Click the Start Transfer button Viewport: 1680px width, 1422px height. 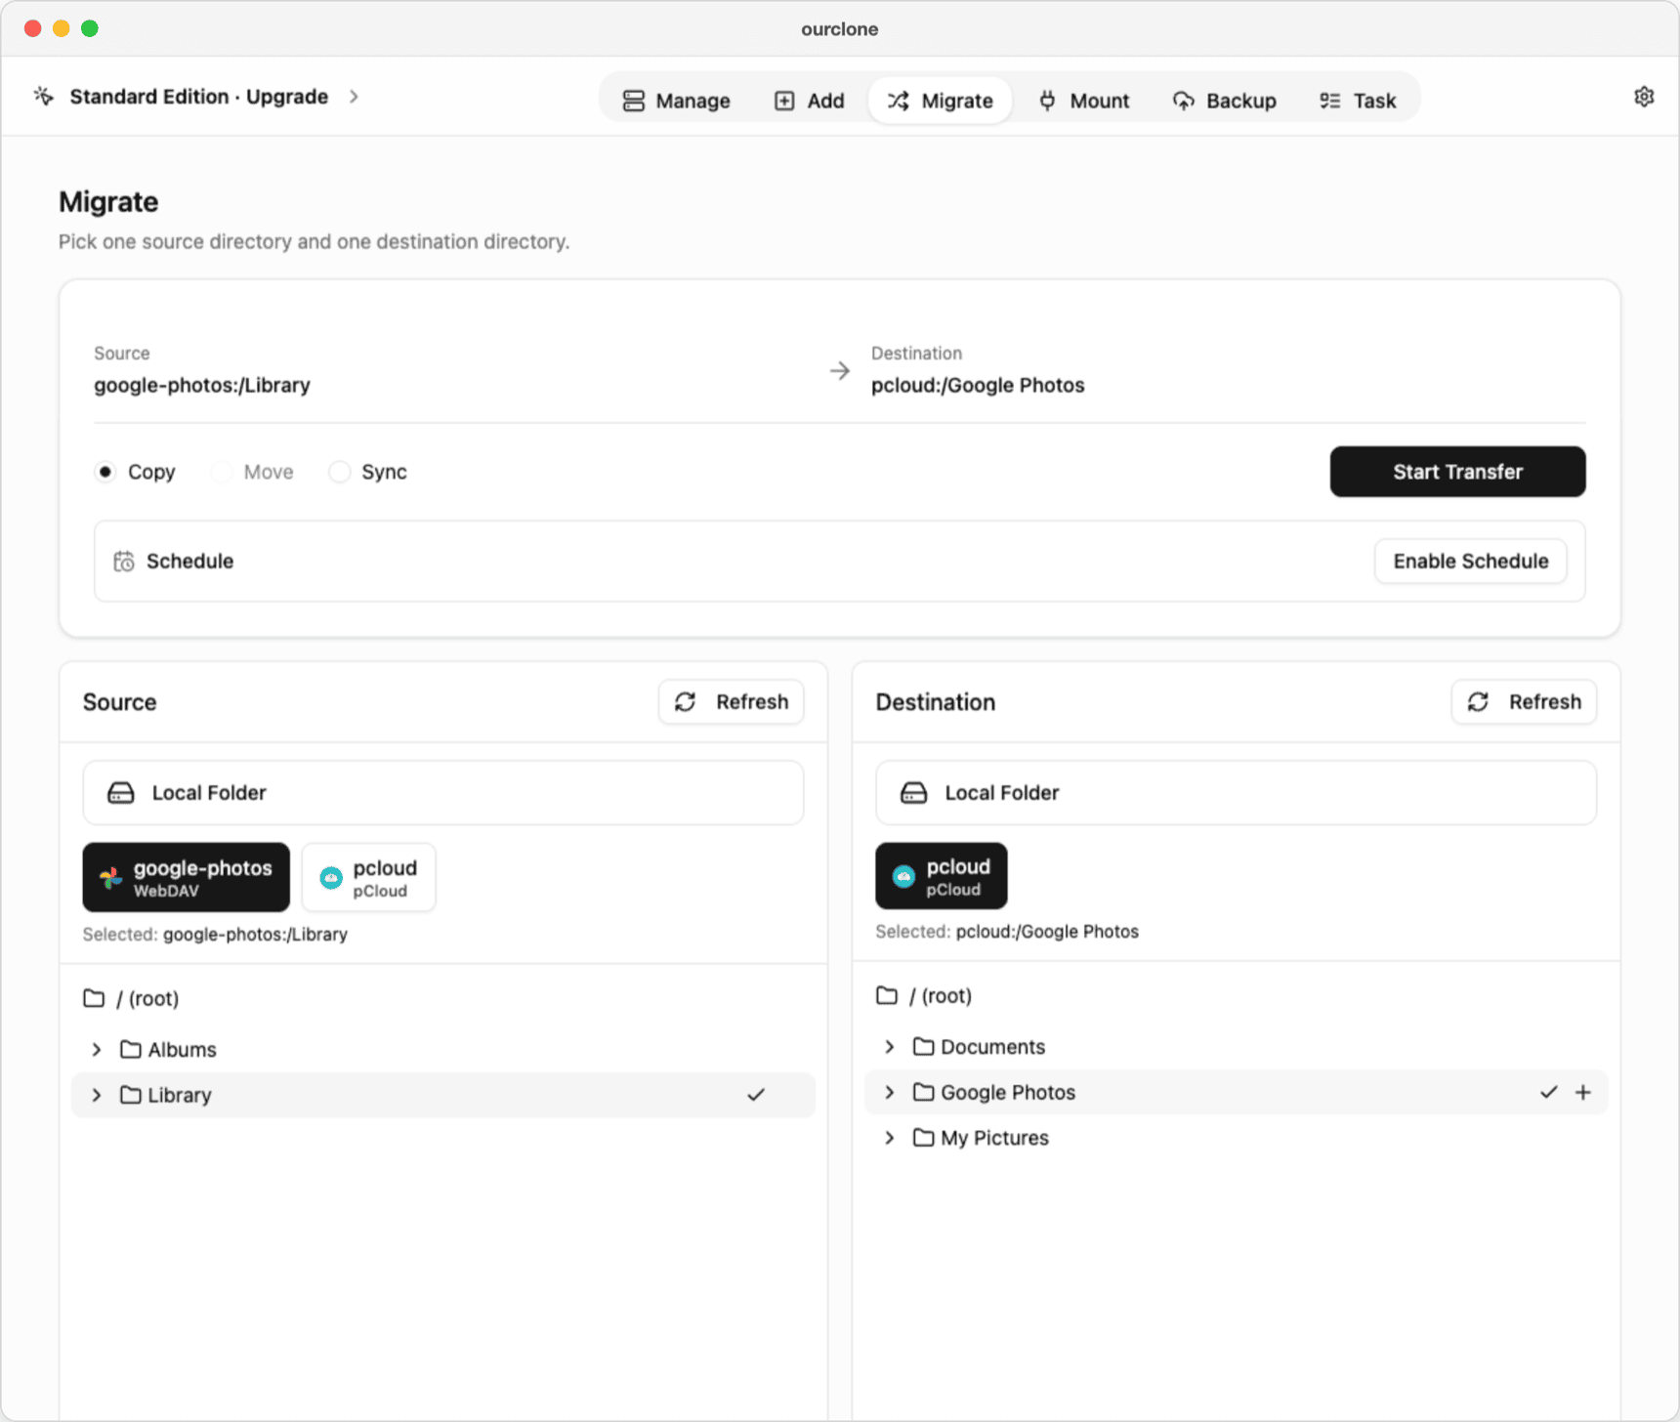coord(1457,472)
